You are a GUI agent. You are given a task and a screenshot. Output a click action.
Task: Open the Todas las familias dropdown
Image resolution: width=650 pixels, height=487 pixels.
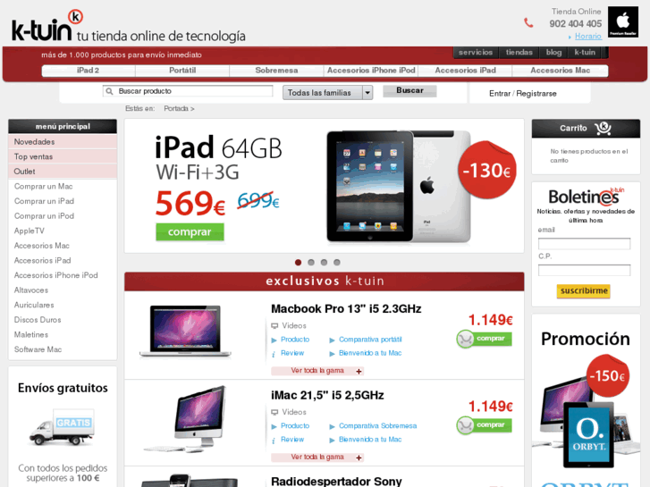pyautogui.click(x=327, y=92)
